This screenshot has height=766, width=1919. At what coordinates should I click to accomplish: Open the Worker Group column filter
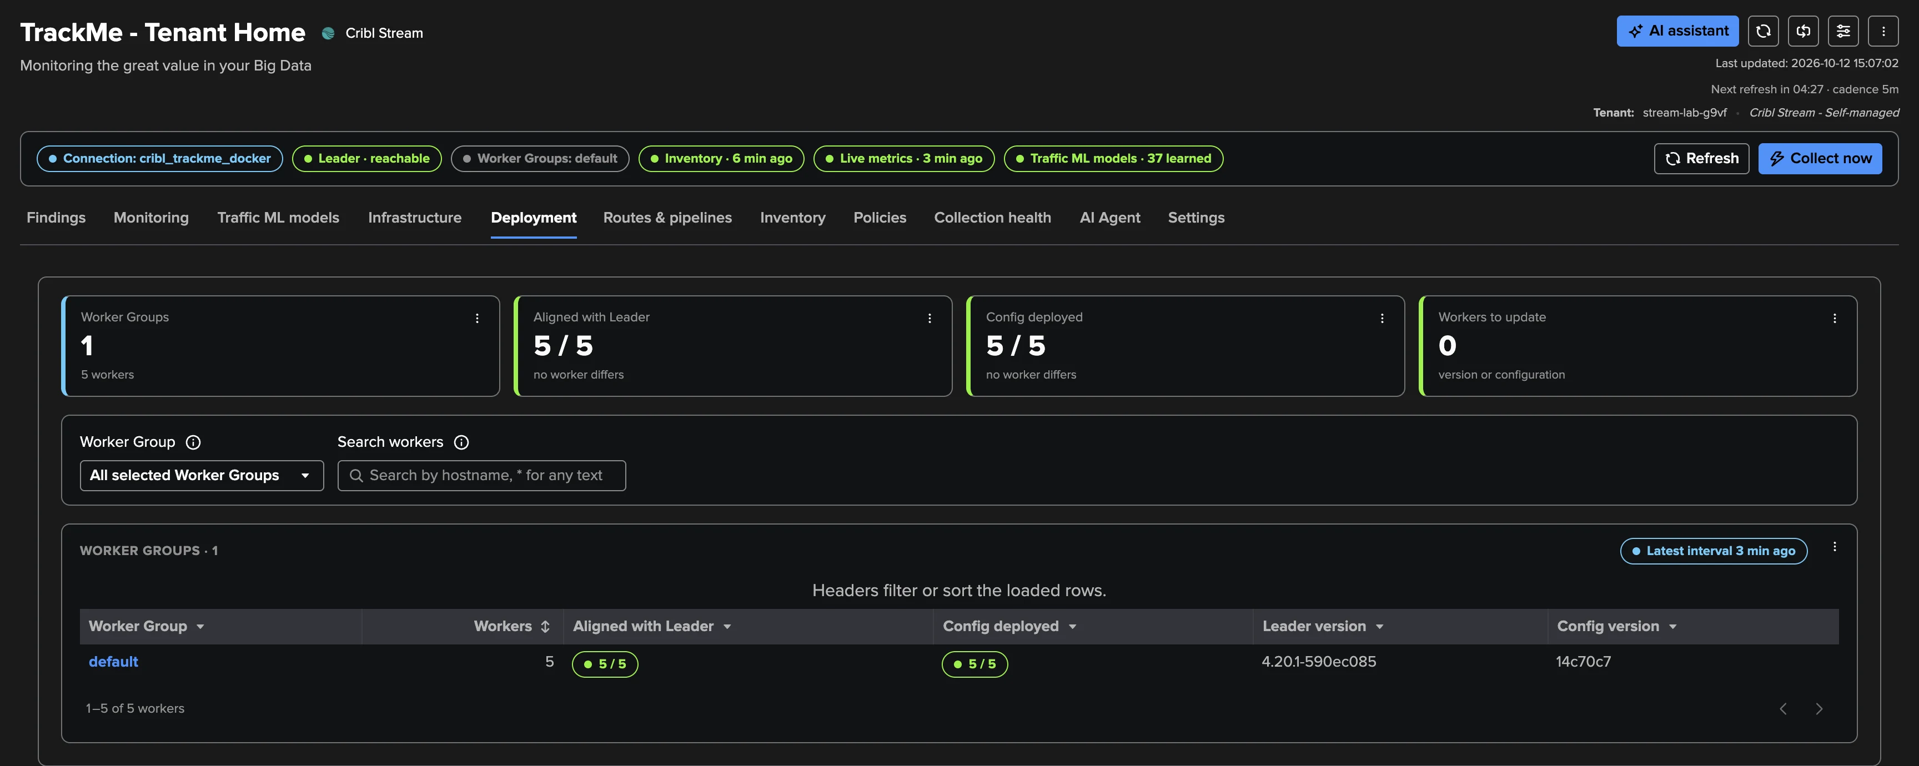pos(200,627)
